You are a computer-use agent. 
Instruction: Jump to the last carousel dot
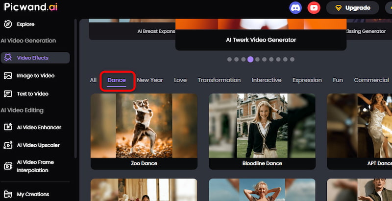292,59
